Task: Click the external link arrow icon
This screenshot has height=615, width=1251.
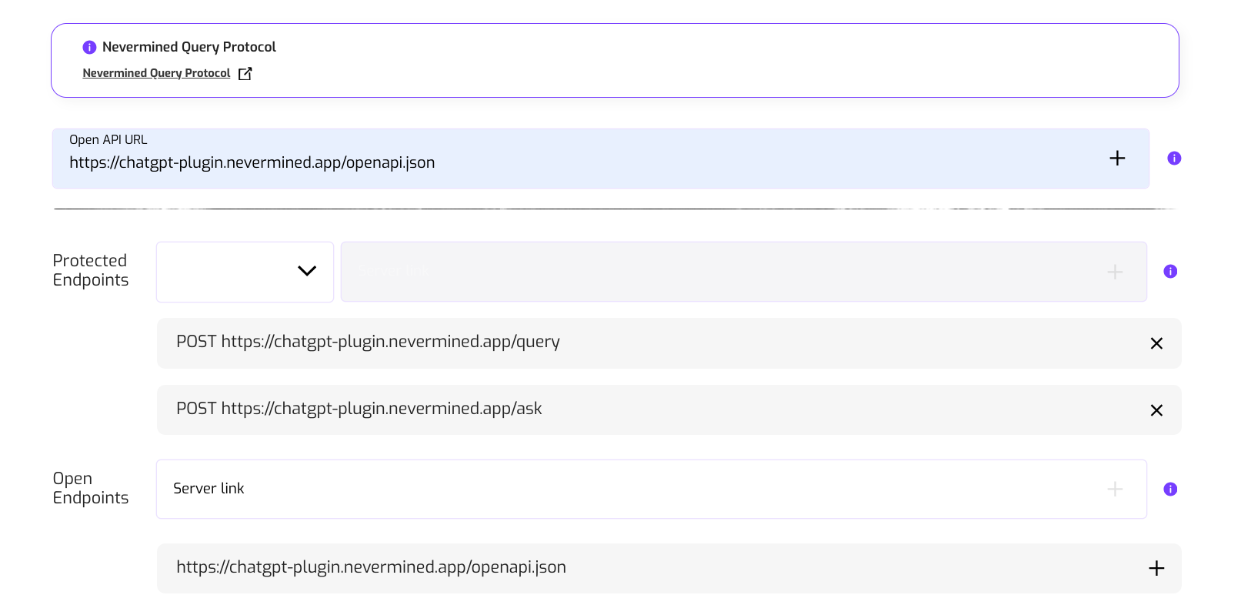Action: point(245,74)
